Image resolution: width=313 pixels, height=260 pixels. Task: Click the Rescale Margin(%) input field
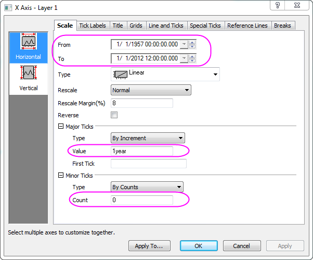tap(141, 103)
